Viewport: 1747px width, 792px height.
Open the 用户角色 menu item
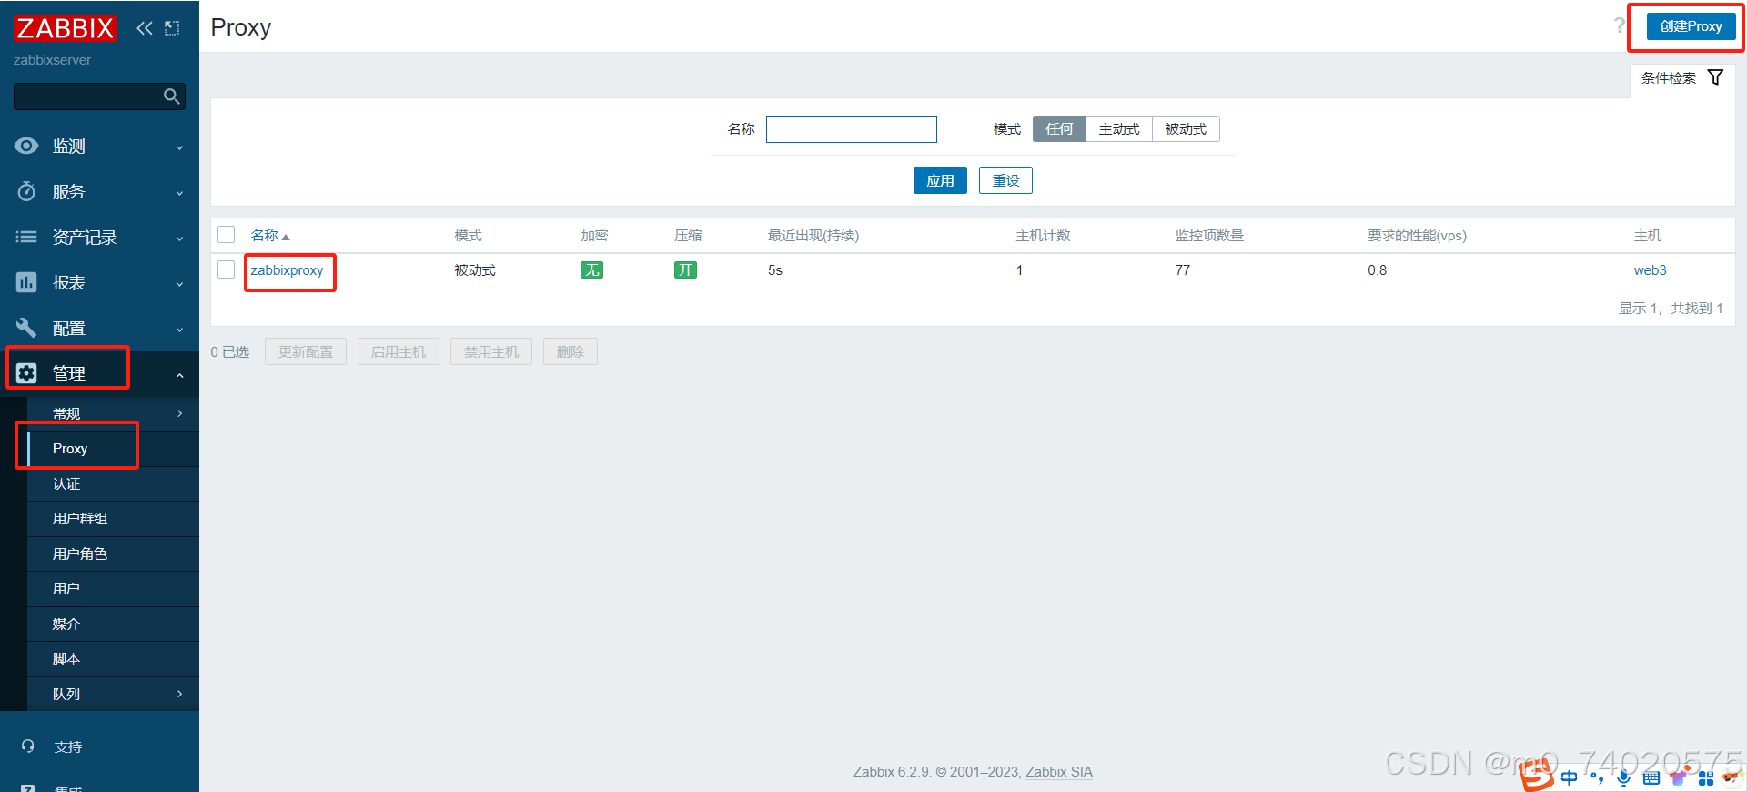tap(113, 554)
